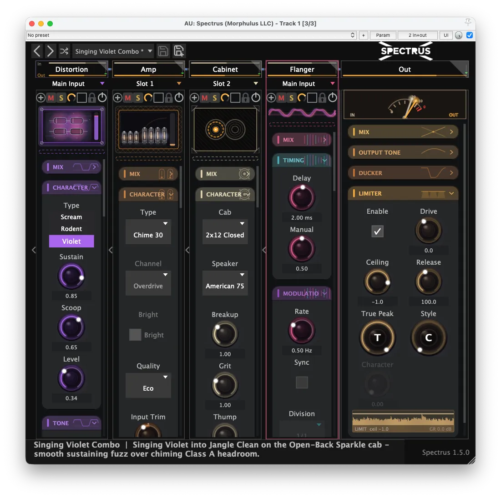
Task: Mute the Amp module
Action: click(128, 98)
